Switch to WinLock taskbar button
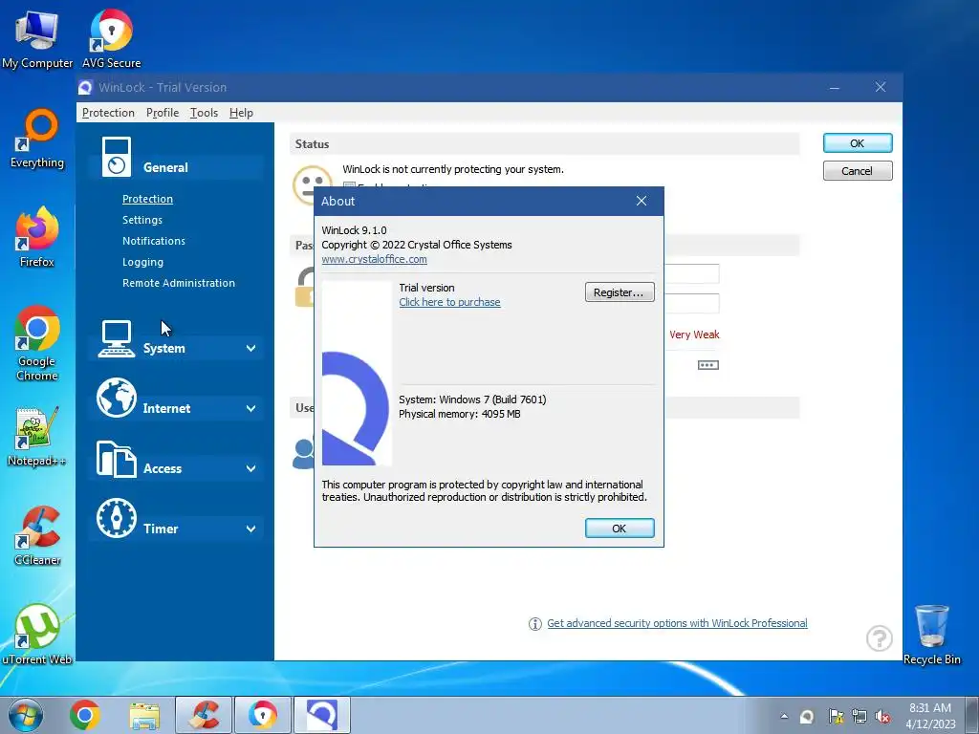Screen dimensions: 979x734 [x=322, y=715]
